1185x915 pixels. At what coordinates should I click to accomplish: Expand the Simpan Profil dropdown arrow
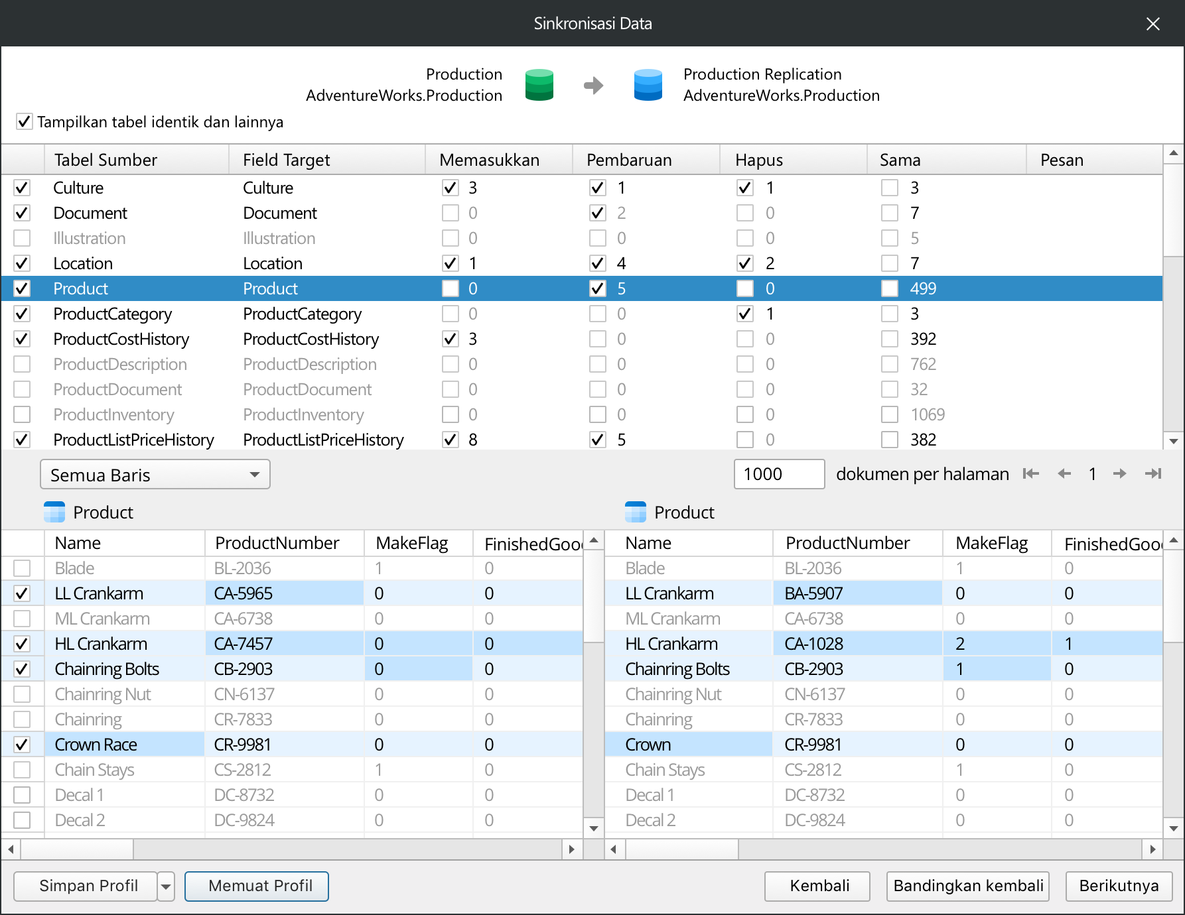click(166, 886)
